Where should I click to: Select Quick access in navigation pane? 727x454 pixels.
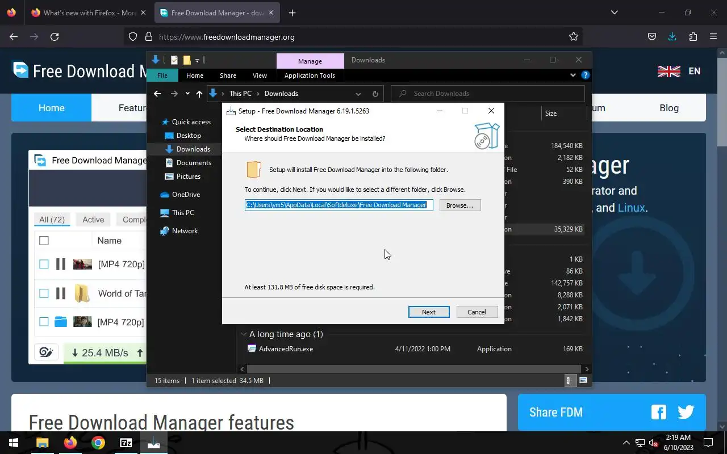191,122
